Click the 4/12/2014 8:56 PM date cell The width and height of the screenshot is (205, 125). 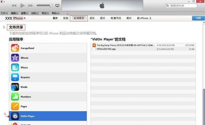tap(166, 45)
